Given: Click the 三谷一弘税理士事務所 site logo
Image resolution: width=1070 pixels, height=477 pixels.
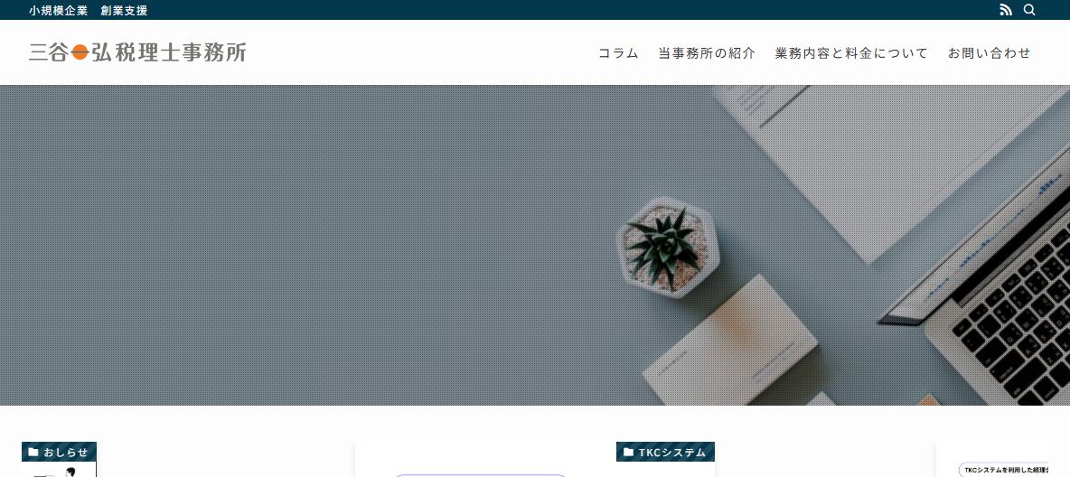Looking at the screenshot, I should coord(137,51).
